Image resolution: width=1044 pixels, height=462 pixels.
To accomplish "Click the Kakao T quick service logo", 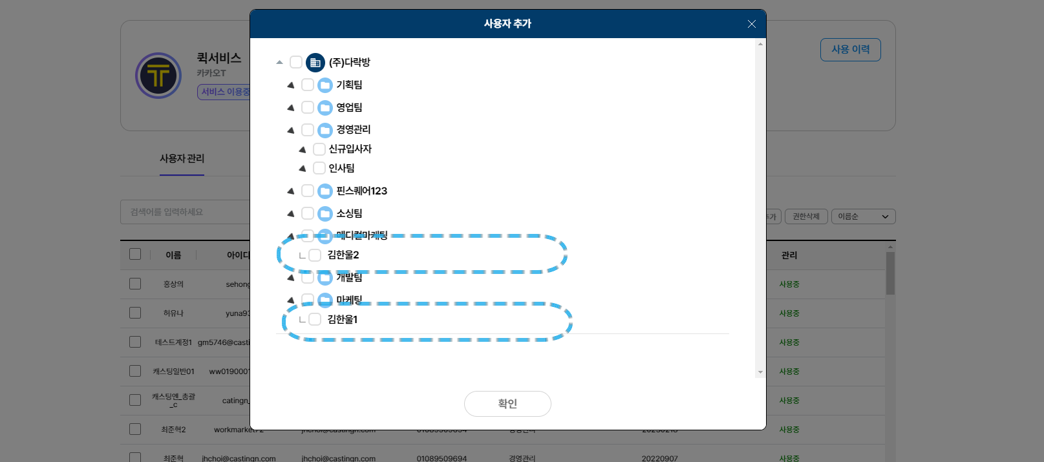I will pyautogui.click(x=158, y=76).
